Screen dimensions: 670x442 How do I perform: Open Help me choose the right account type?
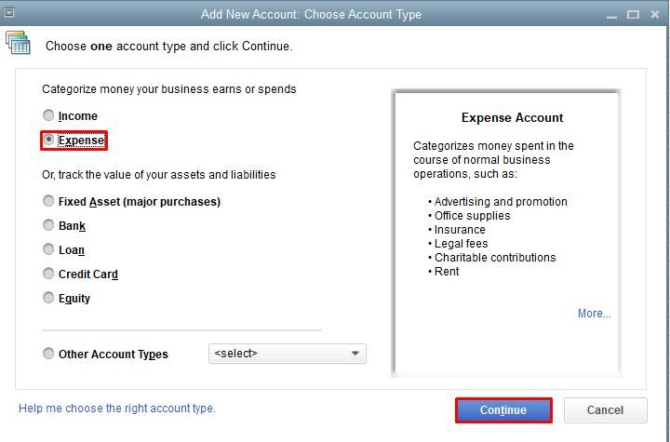[x=117, y=409]
